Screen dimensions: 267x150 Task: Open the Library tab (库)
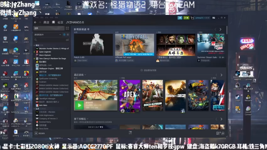pyautogui.click(x=53, y=22)
